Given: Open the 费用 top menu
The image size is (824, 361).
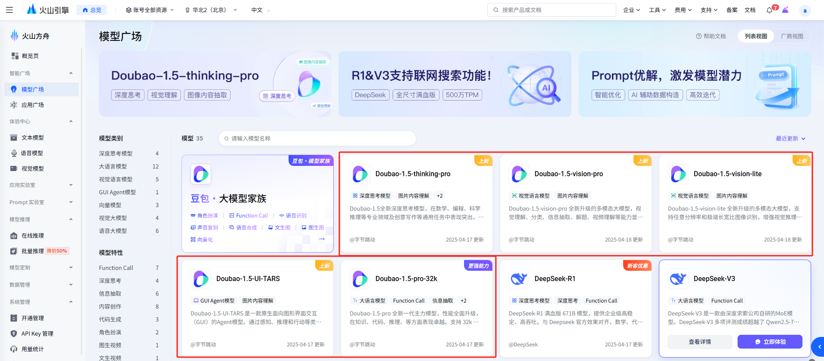Looking at the screenshot, I should [x=683, y=10].
